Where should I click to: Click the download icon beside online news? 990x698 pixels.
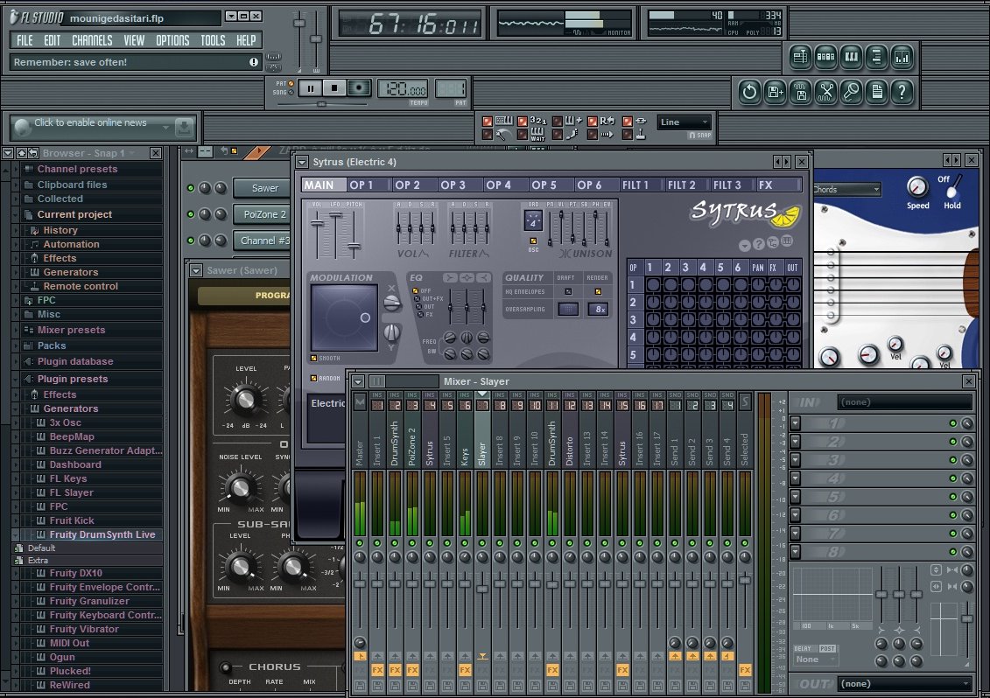(184, 127)
